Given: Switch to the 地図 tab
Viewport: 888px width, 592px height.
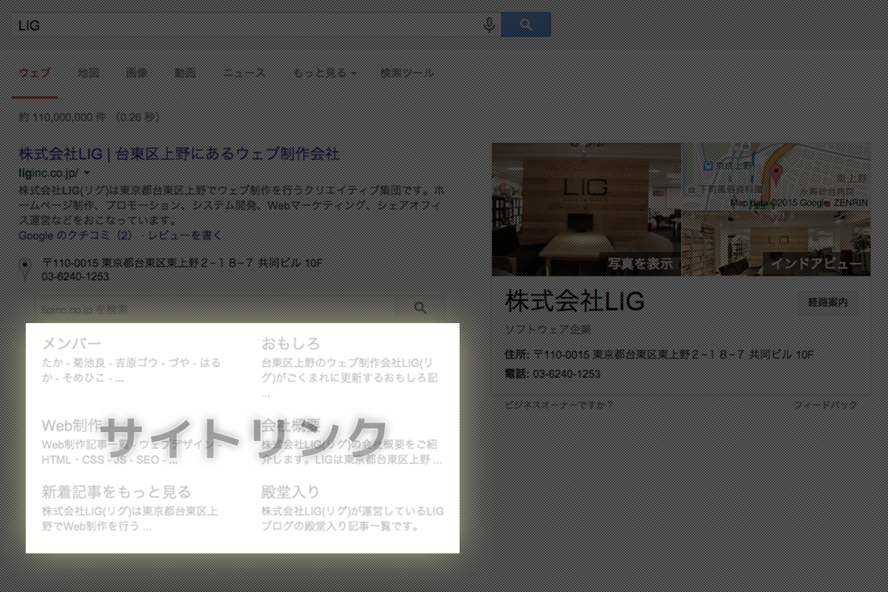Looking at the screenshot, I should click(x=88, y=72).
